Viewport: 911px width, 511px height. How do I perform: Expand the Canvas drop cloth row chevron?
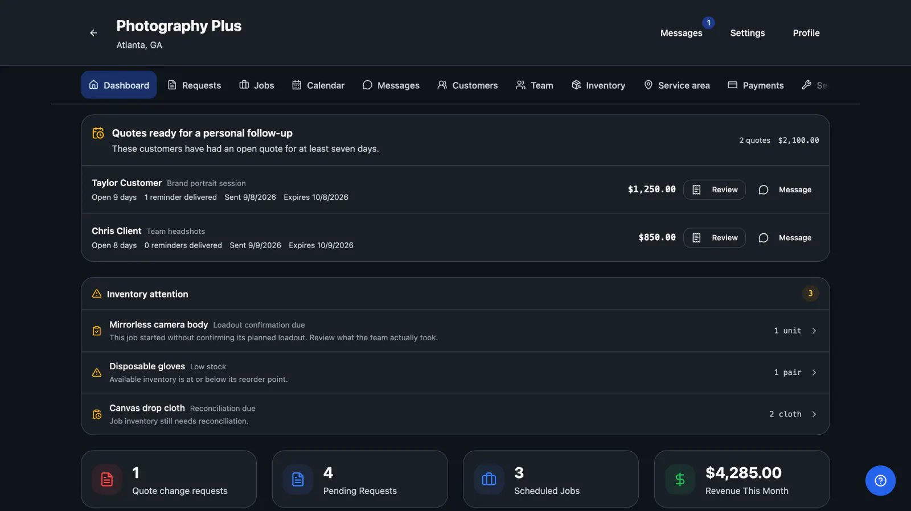pyautogui.click(x=814, y=414)
